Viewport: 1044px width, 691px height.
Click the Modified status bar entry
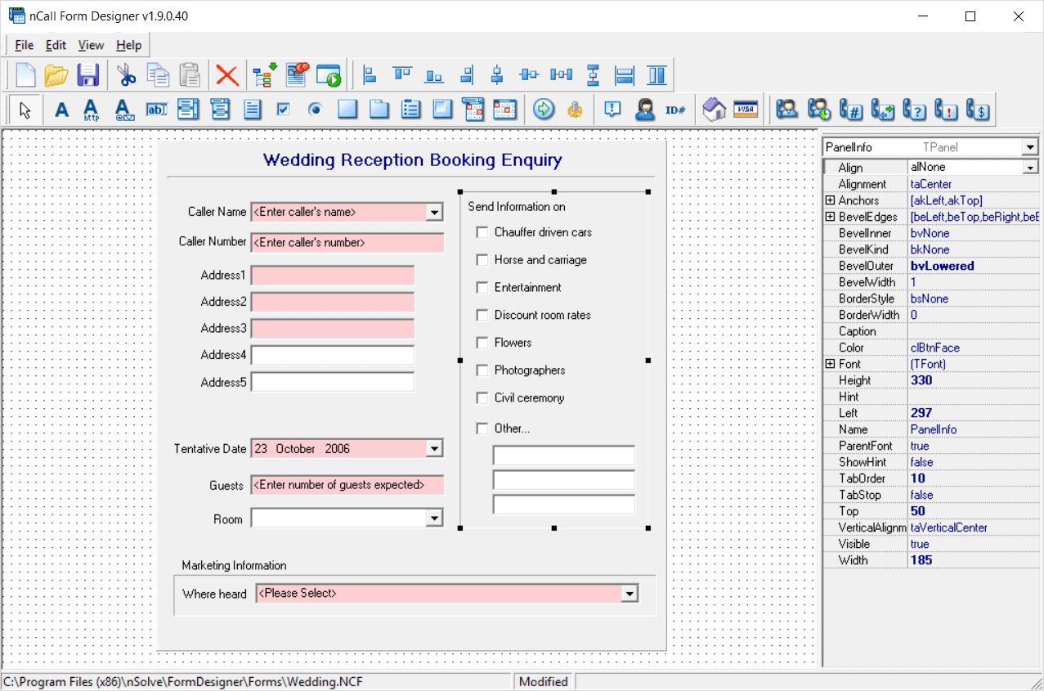(544, 681)
